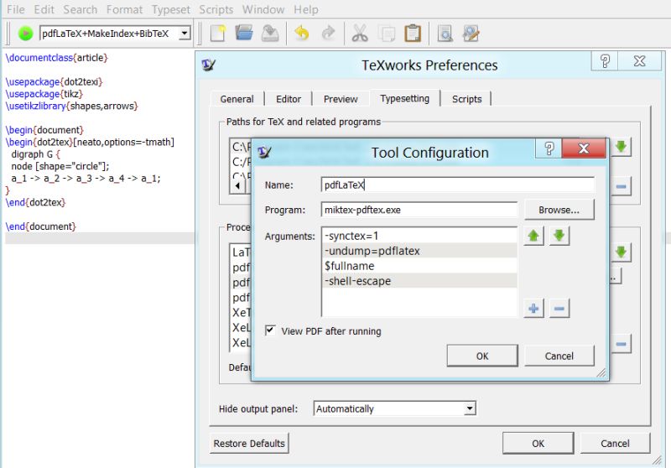Viewport: 671px width, 468px height.
Task: Click Browse to choose program
Action: [559, 210]
